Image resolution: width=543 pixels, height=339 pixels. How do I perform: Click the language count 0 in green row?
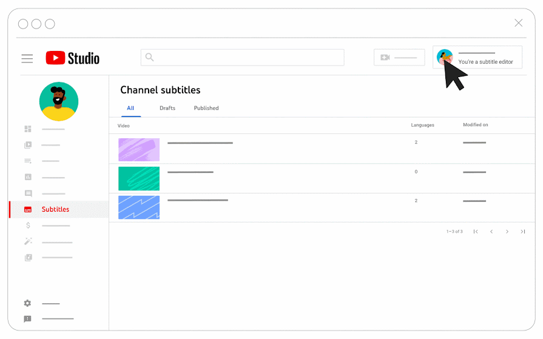click(416, 172)
